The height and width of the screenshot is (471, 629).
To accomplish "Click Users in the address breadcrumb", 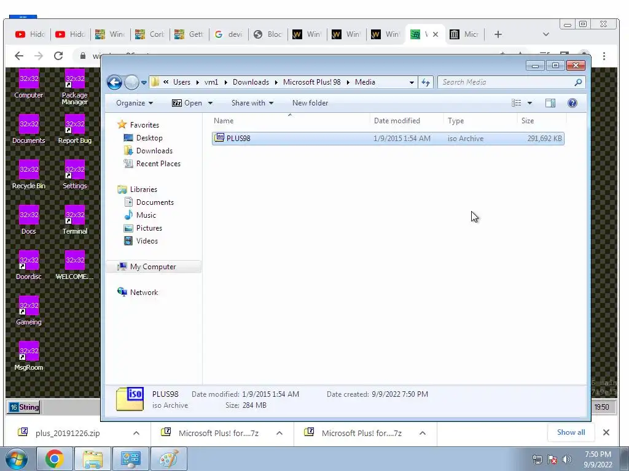I will point(182,82).
